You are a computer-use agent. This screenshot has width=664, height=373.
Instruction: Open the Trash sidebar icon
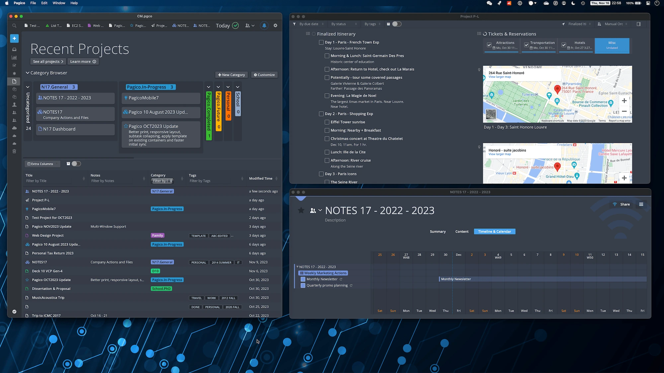pyautogui.click(x=14, y=151)
